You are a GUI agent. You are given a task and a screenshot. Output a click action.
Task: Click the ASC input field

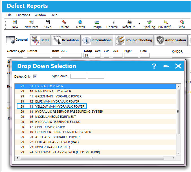[x=118, y=55]
